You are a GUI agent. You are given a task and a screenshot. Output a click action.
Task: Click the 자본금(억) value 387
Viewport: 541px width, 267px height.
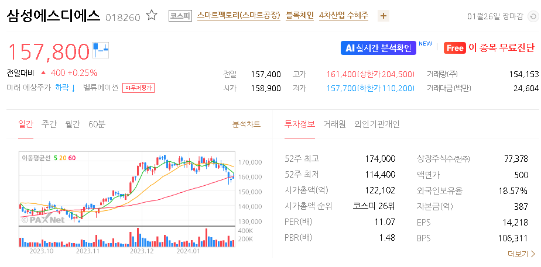coord(521,206)
